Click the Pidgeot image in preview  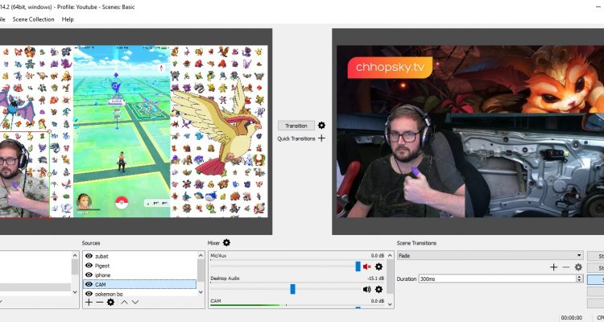click(217, 129)
